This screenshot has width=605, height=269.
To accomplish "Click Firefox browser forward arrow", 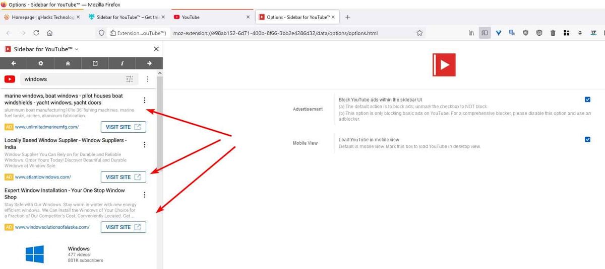I will point(23,33).
